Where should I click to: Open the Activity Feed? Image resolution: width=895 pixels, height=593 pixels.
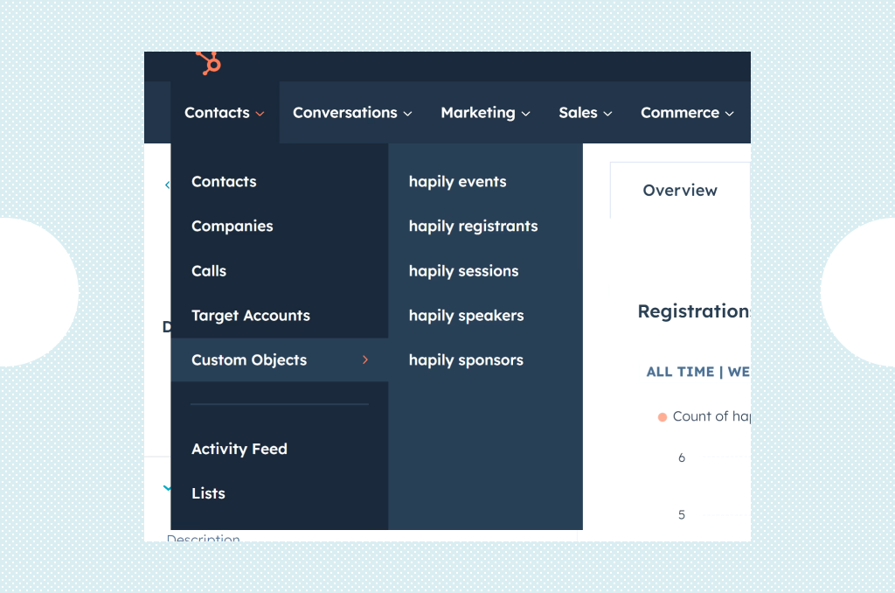pyautogui.click(x=239, y=449)
